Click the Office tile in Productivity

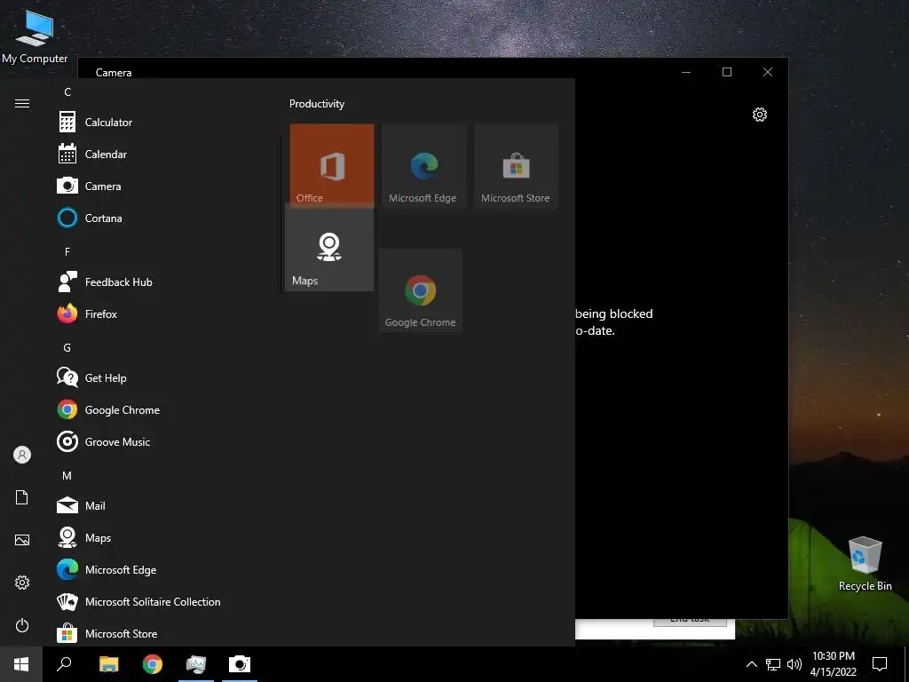pos(332,165)
